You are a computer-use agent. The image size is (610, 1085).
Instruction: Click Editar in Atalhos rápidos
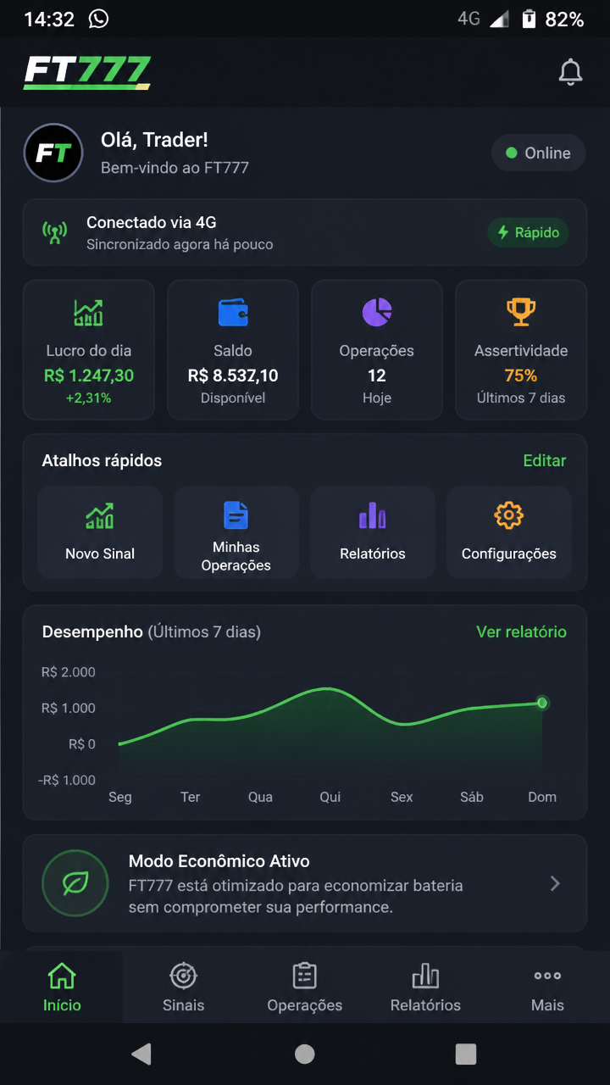coord(545,460)
